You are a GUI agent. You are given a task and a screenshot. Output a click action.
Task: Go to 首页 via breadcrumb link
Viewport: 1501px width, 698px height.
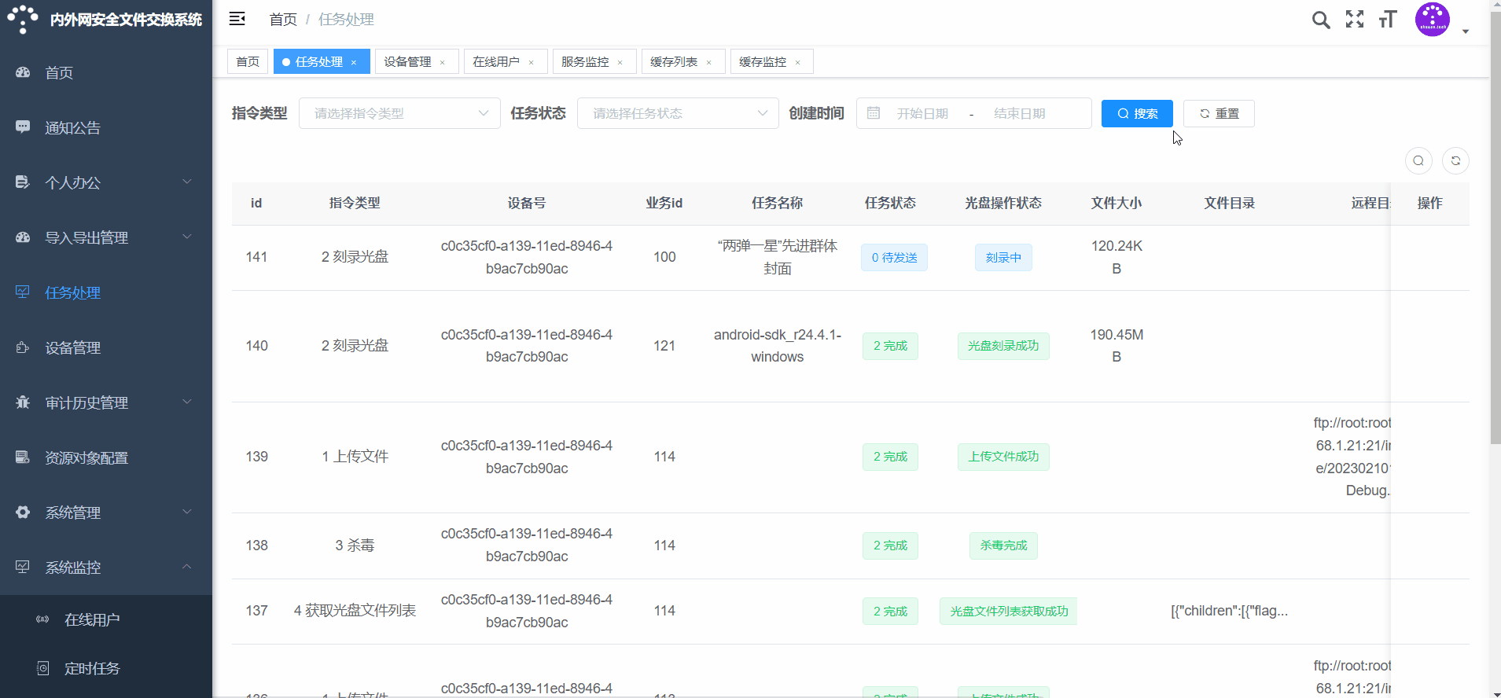(283, 20)
